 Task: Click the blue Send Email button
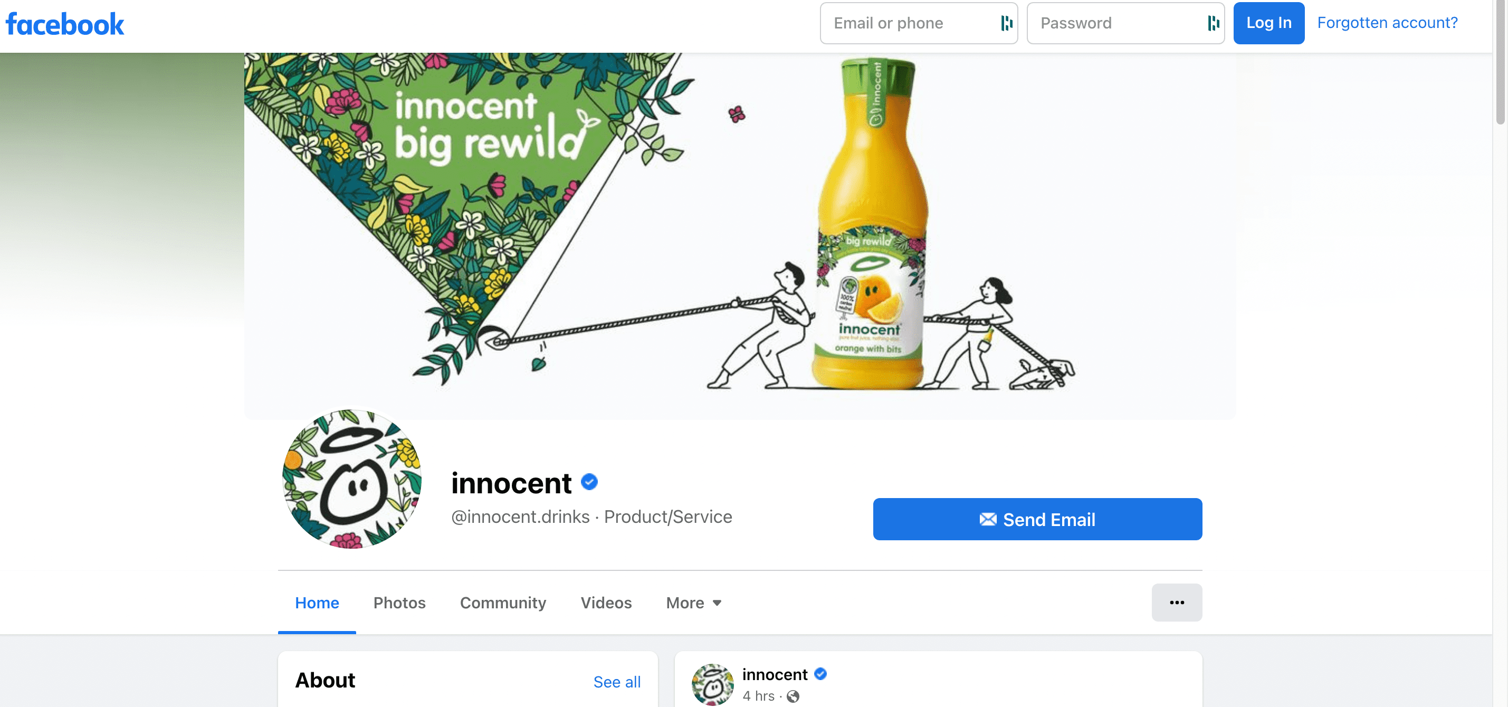pyautogui.click(x=1037, y=519)
